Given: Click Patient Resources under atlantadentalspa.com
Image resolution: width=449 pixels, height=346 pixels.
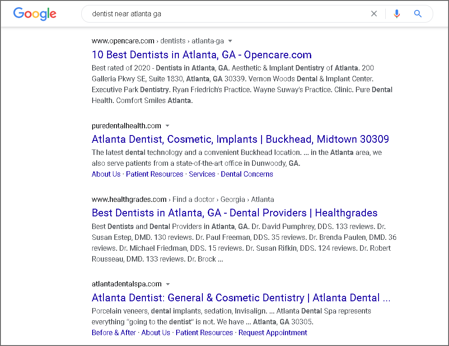Looking at the screenshot, I should [204, 332].
